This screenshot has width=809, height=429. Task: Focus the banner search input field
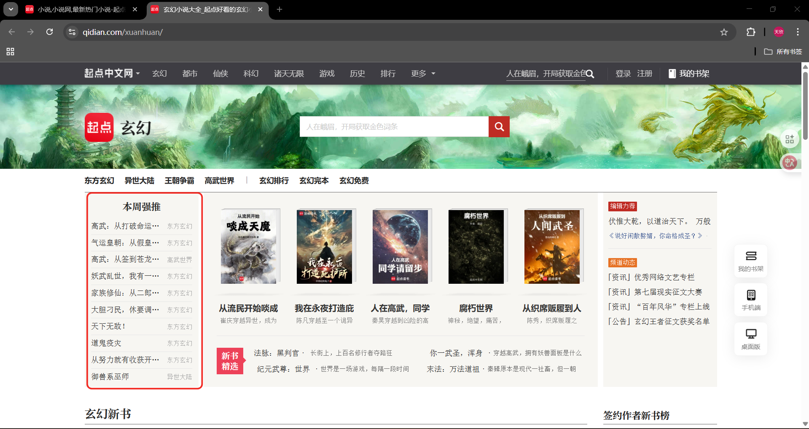click(394, 127)
